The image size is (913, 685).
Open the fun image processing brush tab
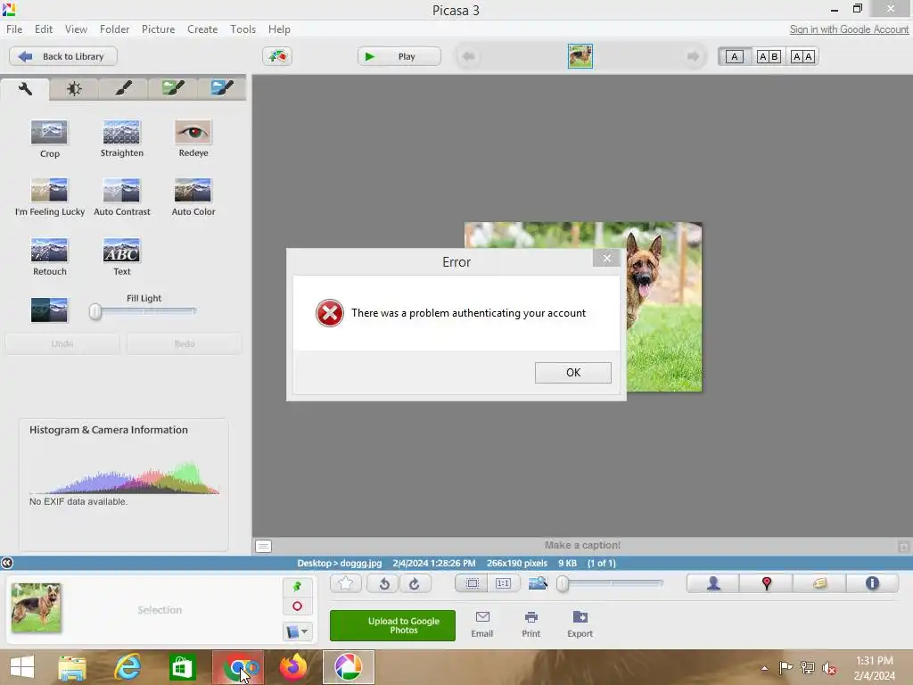[123, 88]
